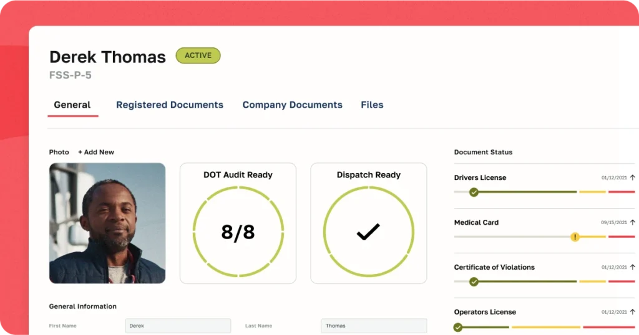The height and width of the screenshot is (335, 639).
Task: Click the upload arrow for Operators License
Action: coord(632,312)
